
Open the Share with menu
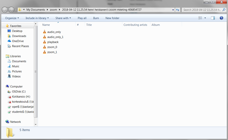click(x=63, y=18)
